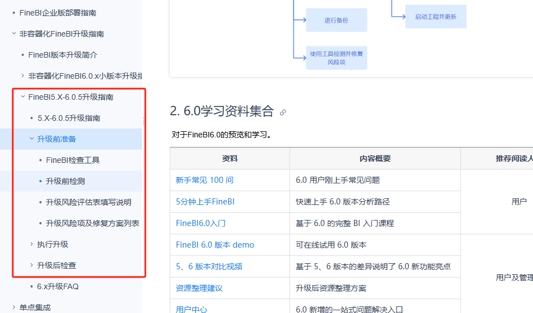Click the 资料 table column header
Viewport: 533px width, 313px height.
click(230, 158)
